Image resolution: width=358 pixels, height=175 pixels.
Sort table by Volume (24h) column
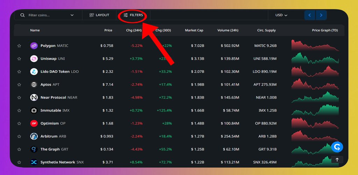pos(228,30)
